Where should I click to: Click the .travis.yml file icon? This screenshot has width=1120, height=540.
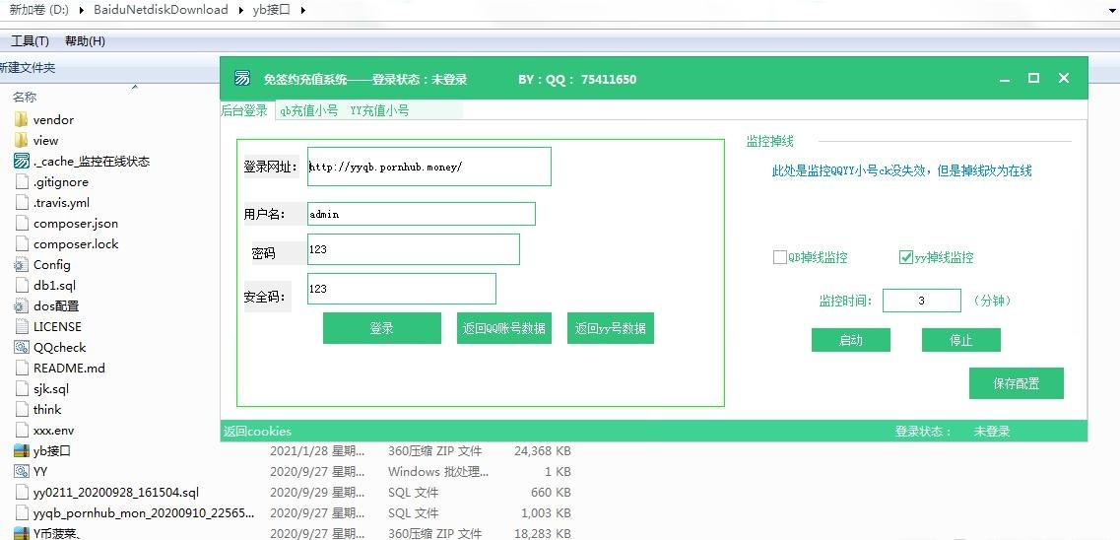point(21,202)
